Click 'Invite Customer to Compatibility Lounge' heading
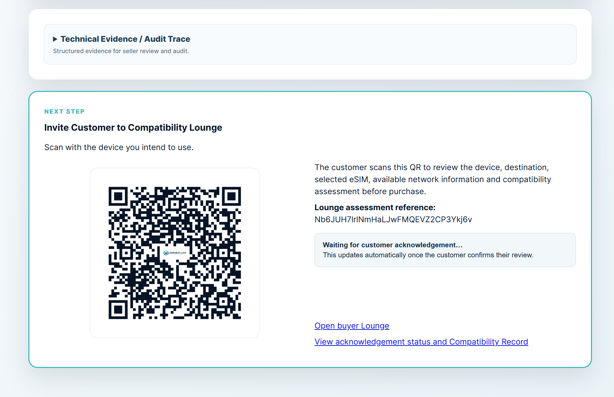Image resolution: width=614 pixels, height=397 pixels. 133,128
